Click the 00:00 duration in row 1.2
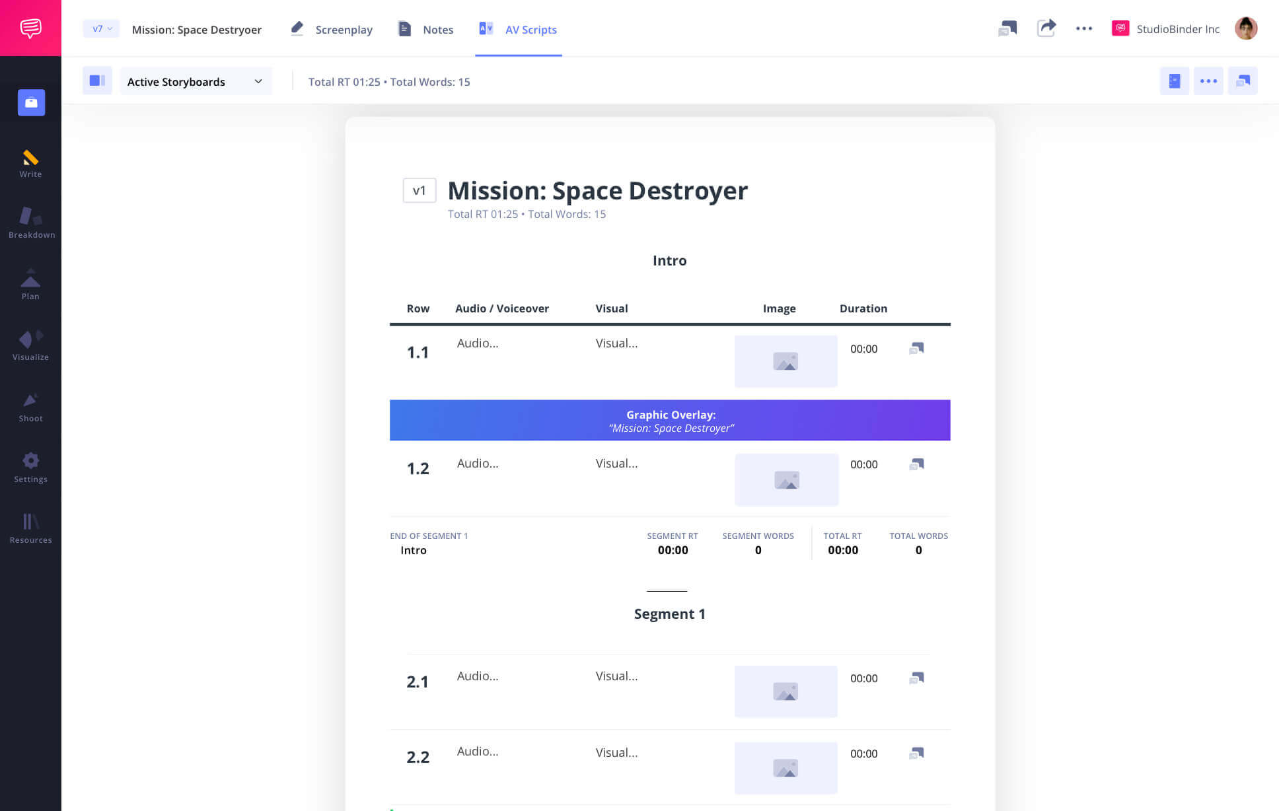Screen dimensions: 1279x811 [863, 464]
